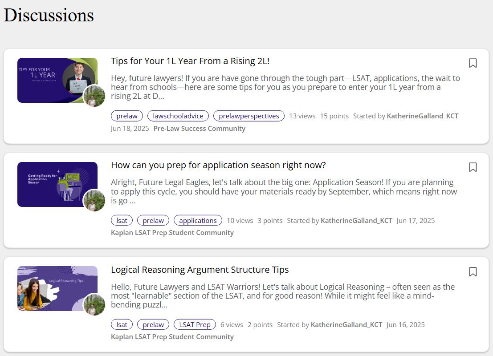Image resolution: width=493 pixels, height=356 pixels.
Task: Select the "prelawperspectives" tag
Action: click(249, 116)
